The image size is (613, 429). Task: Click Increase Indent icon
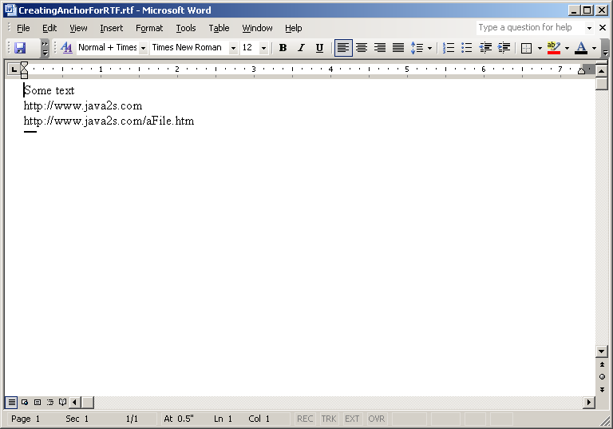[x=504, y=48]
